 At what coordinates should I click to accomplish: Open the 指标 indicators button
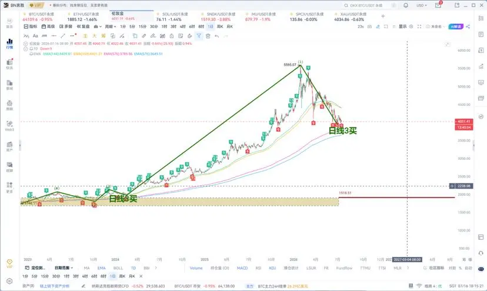[31, 26]
